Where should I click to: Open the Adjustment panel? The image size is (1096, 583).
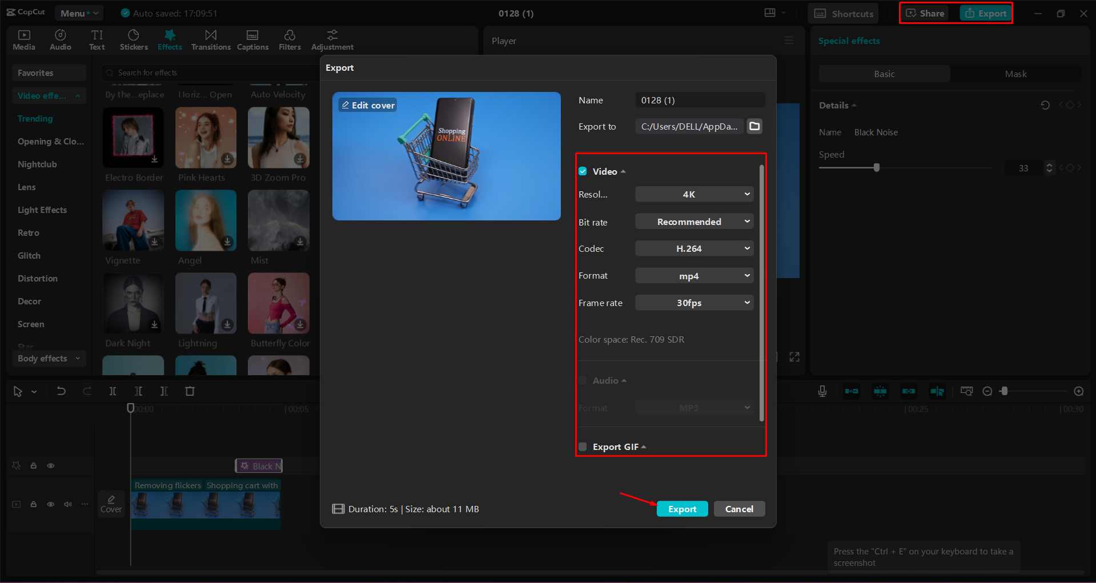coord(332,40)
